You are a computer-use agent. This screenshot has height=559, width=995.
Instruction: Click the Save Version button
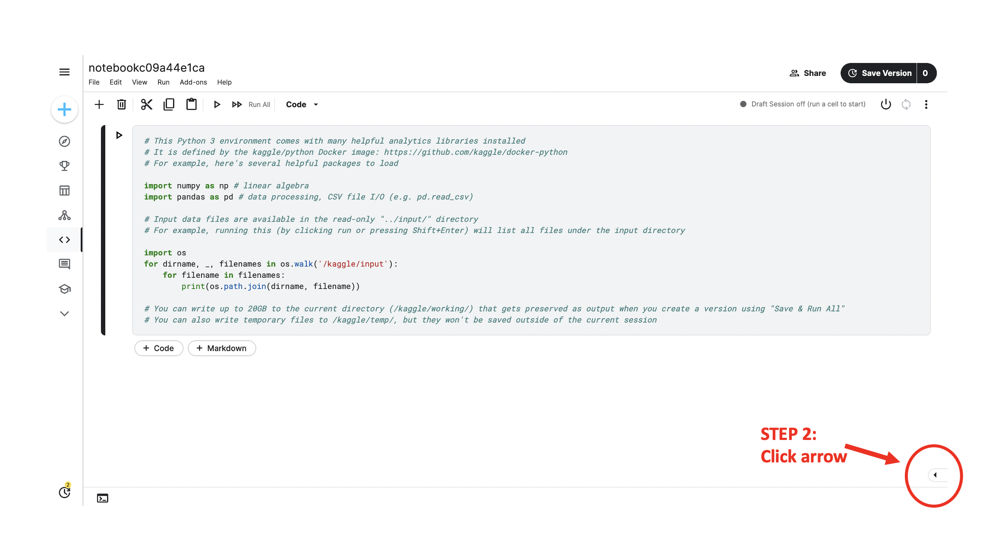[880, 73]
